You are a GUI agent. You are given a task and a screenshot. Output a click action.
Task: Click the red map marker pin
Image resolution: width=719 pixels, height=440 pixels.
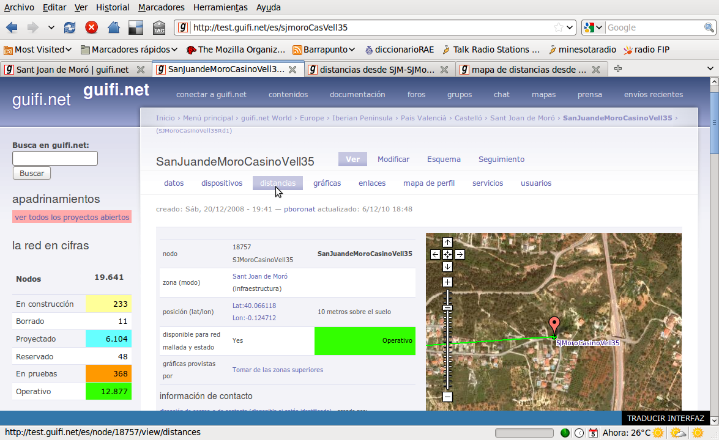click(554, 325)
